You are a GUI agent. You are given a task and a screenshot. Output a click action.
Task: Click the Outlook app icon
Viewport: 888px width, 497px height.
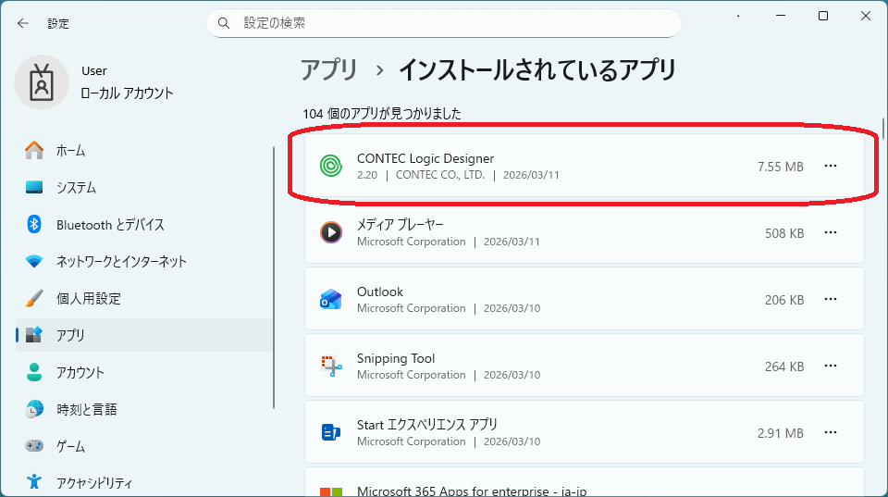pos(331,299)
